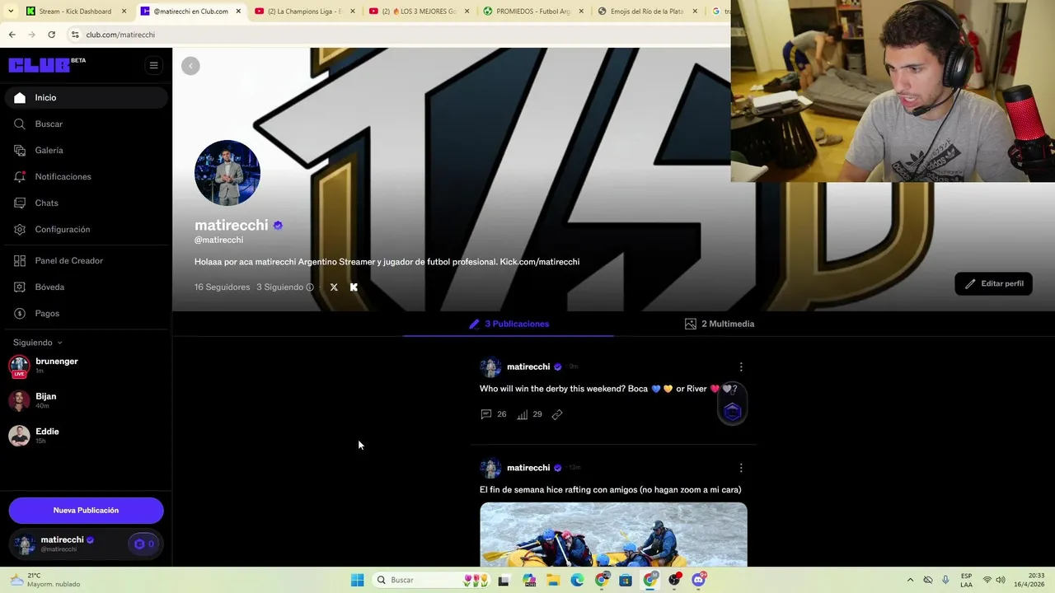Open the Inicio home page
Image resolution: width=1055 pixels, height=593 pixels.
click(x=87, y=97)
